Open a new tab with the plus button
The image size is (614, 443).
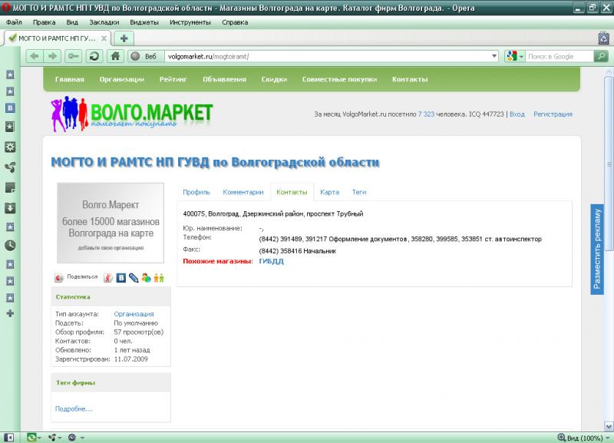[x=123, y=38]
